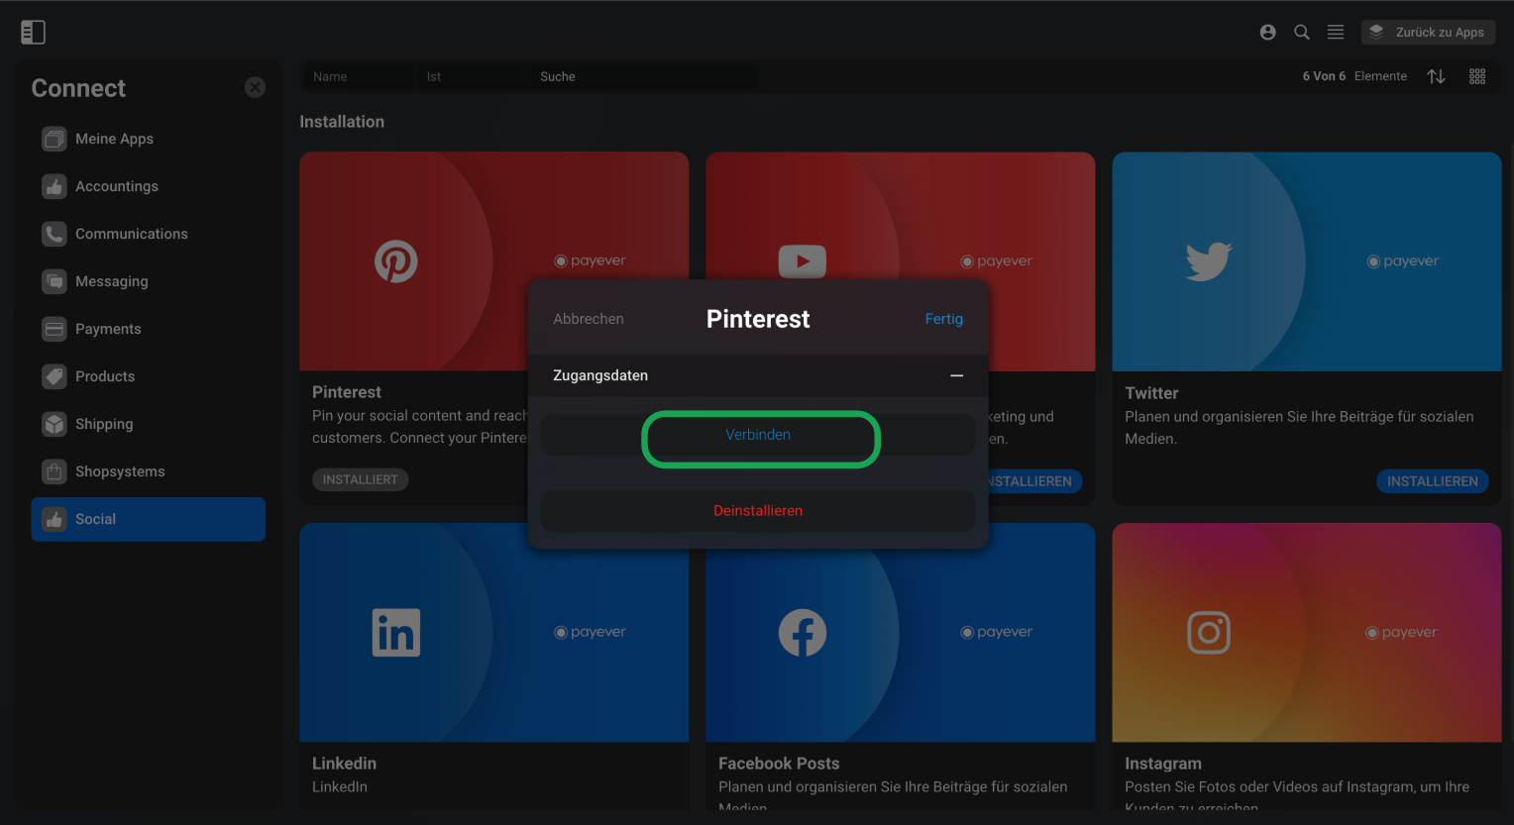
Task: Click the Social thumbs-up icon
Action: pos(54,519)
